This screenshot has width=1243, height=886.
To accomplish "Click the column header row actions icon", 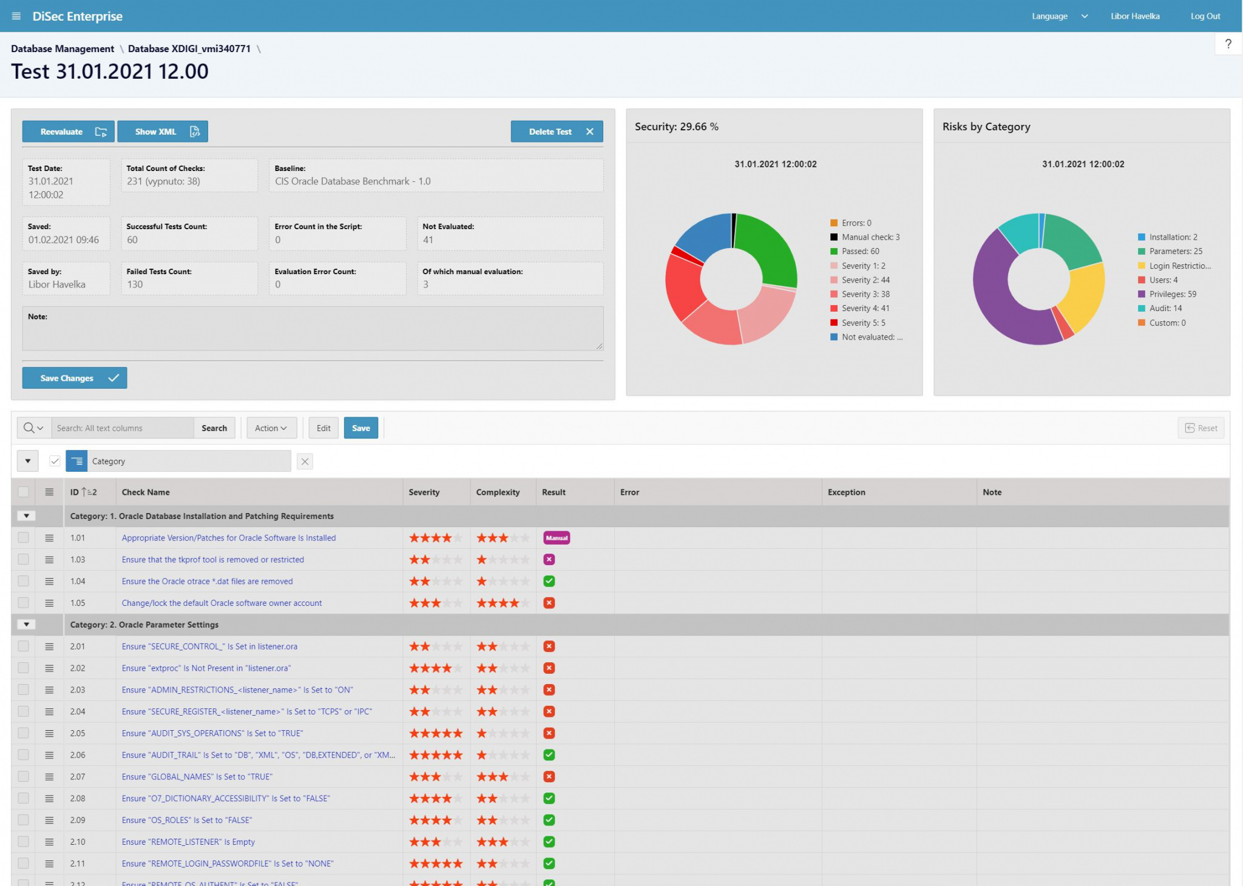I will click(49, 492).
